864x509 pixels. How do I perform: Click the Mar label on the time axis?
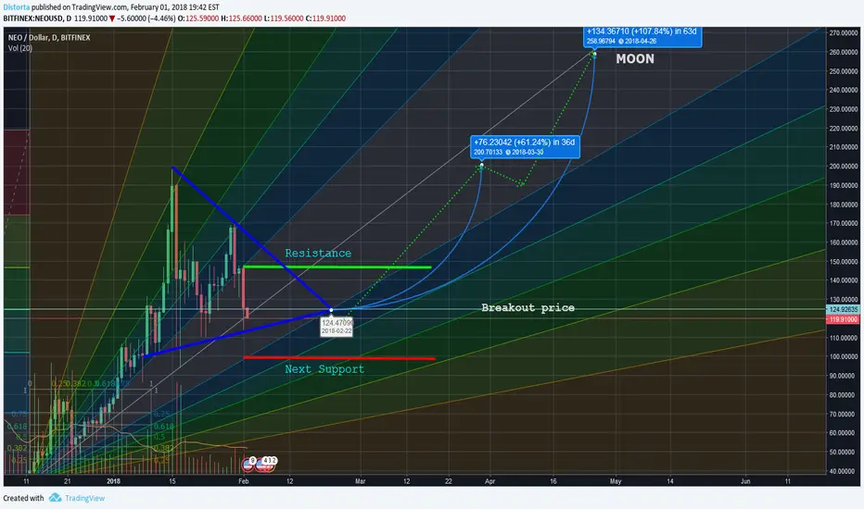click(x=361, y=481)
